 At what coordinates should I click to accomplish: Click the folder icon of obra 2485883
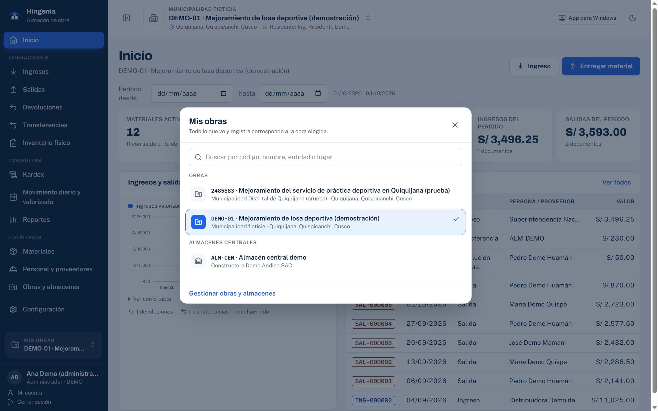[198, 194]
